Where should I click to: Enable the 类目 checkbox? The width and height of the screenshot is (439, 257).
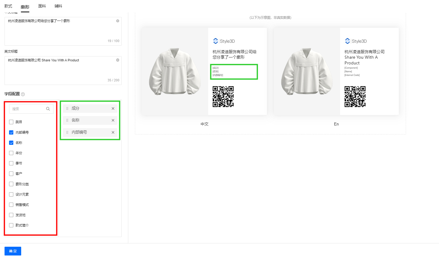(x=11, y=122)
